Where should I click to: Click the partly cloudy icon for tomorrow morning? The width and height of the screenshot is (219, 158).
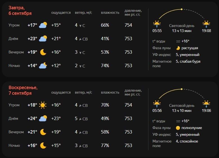(x=43, y=25)
